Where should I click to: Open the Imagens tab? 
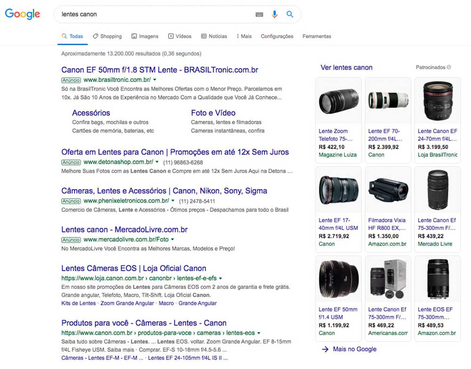tap(145, 36)
